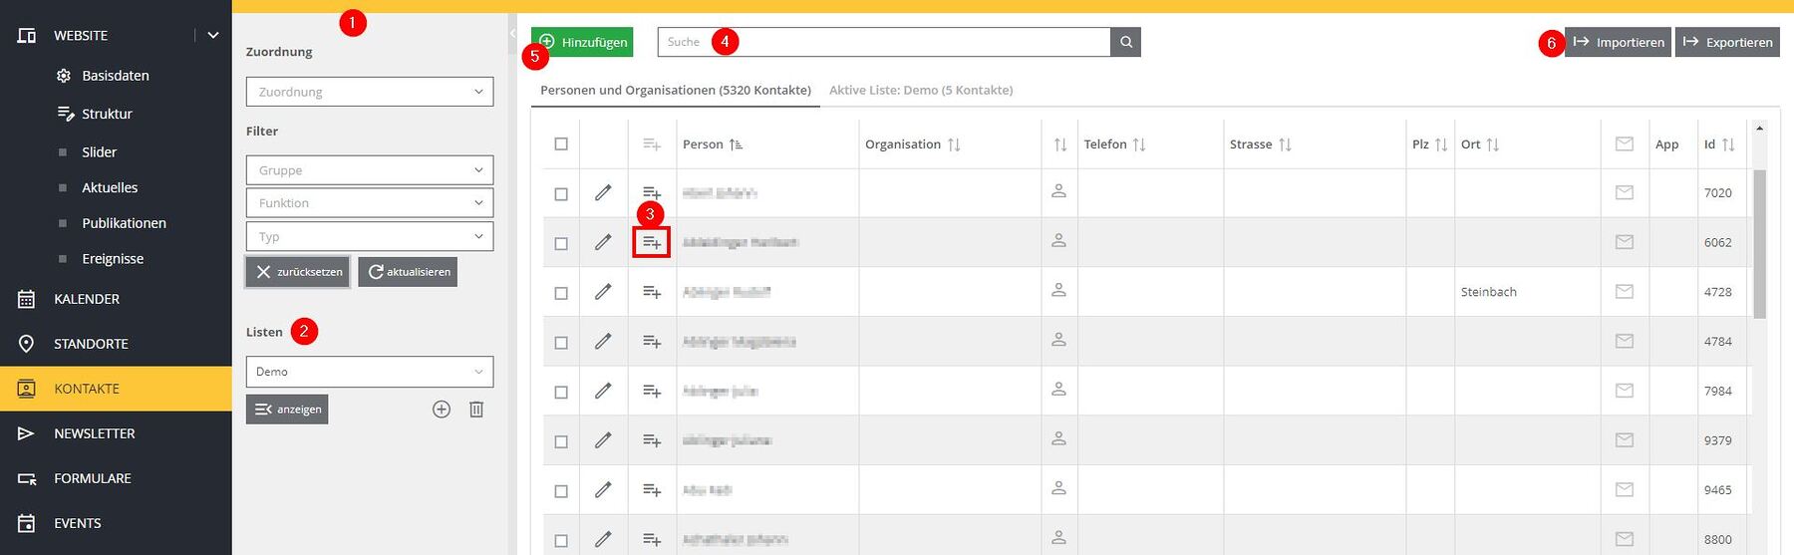The width and height of the screenshot is (1794, 555).
Task: Click the table's vertical scrollbar thumb
Action: 1759,244
